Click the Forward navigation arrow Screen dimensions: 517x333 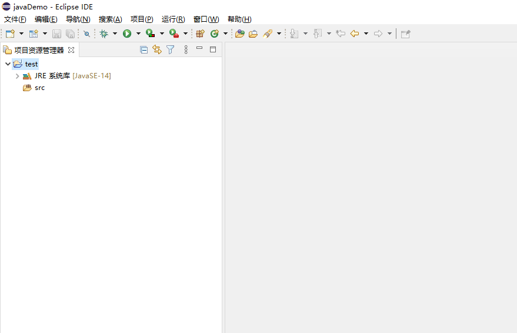(x=378, y=34)
